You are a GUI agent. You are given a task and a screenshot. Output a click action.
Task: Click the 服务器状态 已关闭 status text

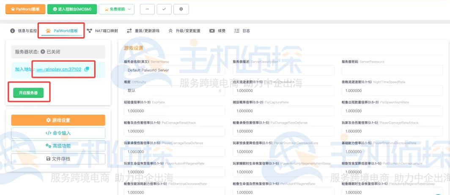(x=38, y=52)
